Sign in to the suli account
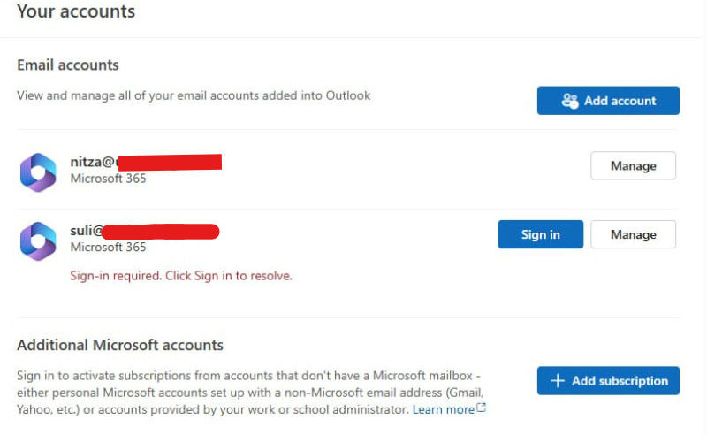 pyautogui.click(x=540, y=234)
